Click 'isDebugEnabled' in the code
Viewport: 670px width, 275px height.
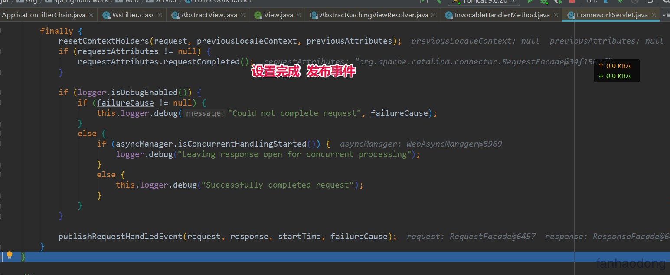point(145,93)
